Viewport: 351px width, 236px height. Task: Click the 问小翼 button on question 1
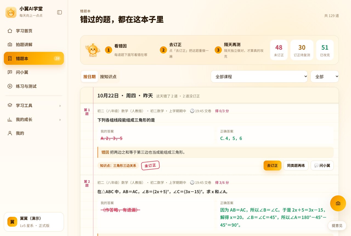tap(322, 165)
